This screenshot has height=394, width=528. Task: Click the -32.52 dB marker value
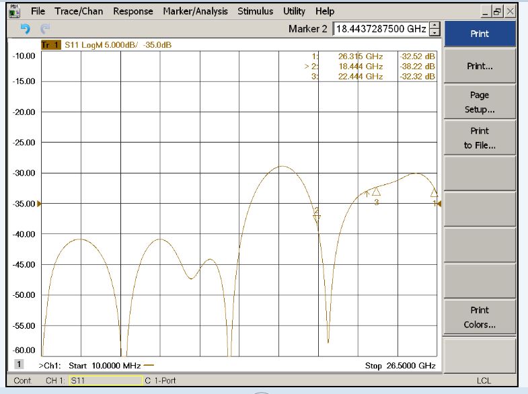point(417,56)
